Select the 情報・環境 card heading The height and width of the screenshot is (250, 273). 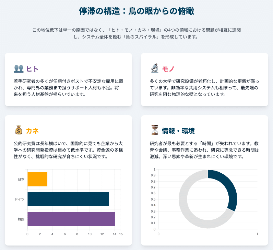coord(178,131)
